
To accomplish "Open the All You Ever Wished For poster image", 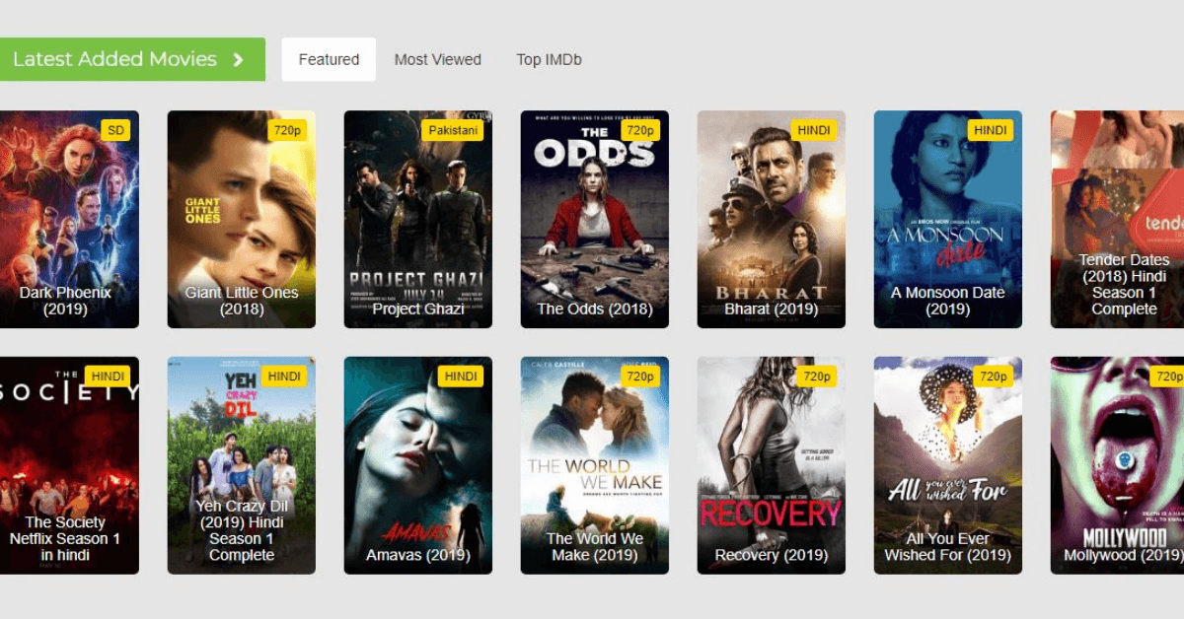I will click(x=948, y=465).
